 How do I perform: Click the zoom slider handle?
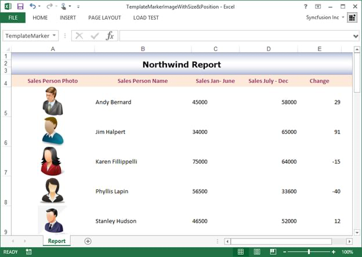point(309,252)
